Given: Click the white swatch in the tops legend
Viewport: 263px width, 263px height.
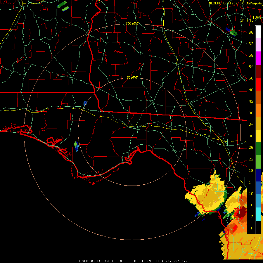Looking at the screenshot, I should [258, 32].
